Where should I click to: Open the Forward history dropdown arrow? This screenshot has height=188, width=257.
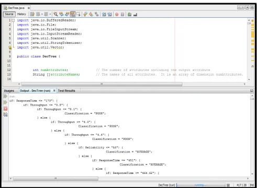(50, 14)
